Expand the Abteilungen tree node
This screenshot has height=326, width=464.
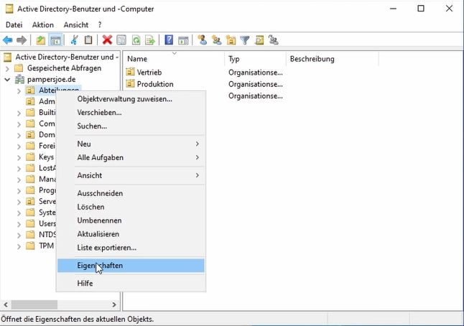click(19, 90)
